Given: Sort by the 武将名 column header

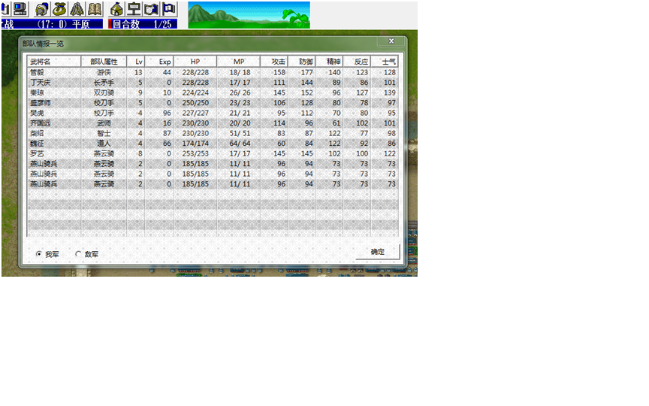Looking at the screenshot, I should pos(53,61).
